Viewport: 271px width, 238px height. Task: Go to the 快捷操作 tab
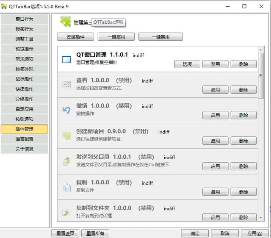click(x=25, y=89)
